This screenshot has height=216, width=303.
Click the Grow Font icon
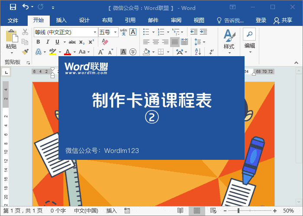101,52
